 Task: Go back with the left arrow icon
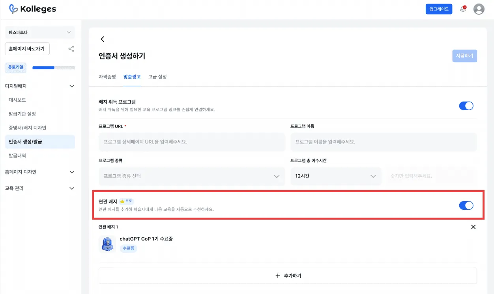(x=103, y=39)
